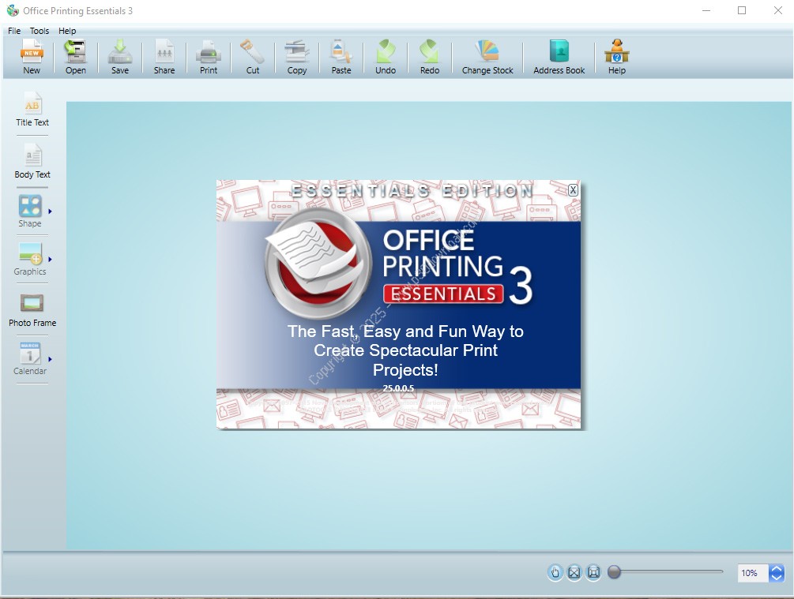This screenshot has width=794, height=599.
Task: Click the 10% zoom percentage field
Action: [752, 573]
